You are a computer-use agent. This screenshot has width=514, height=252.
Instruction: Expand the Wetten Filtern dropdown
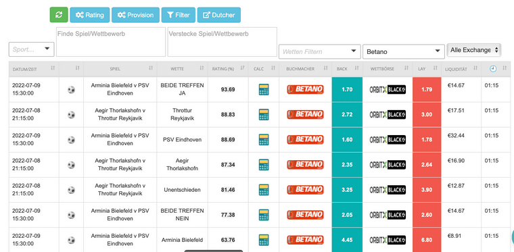320,52
